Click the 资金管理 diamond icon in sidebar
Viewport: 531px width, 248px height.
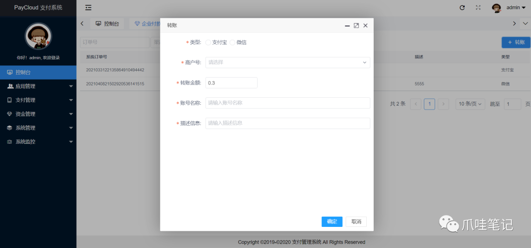10,114
